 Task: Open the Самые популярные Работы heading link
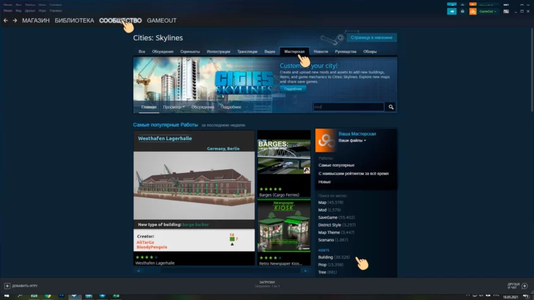(166, 125)
